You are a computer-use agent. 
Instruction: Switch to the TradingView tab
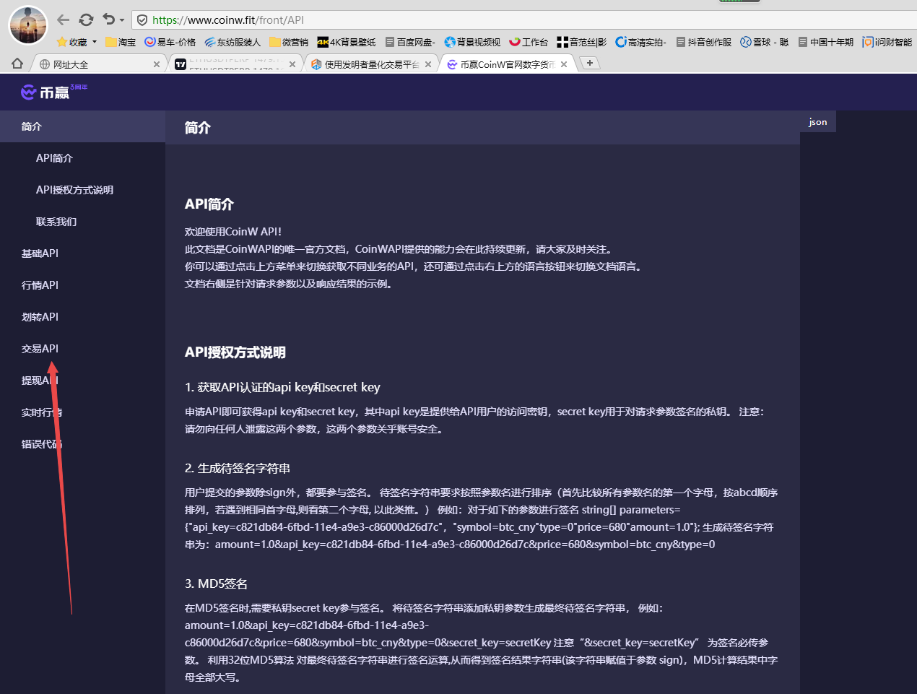[x=235, y=64]
